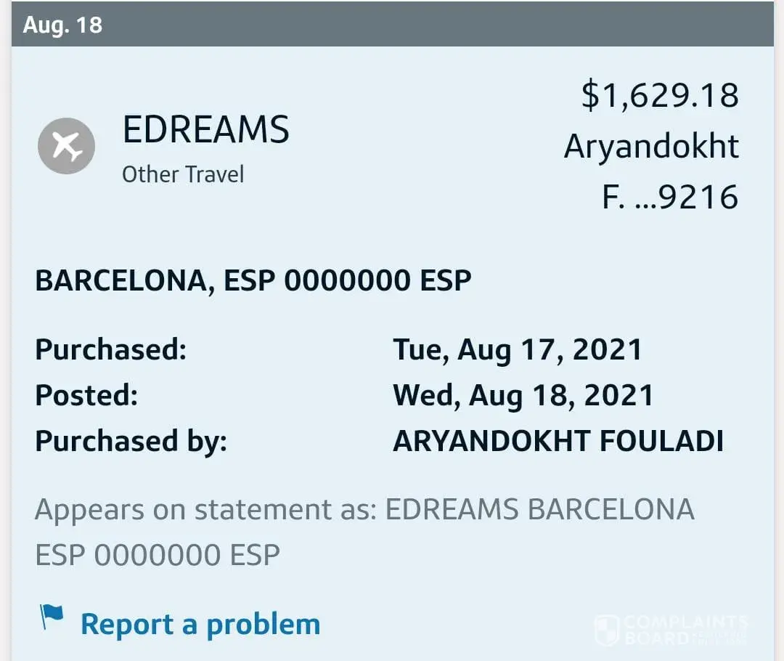
Task: Click the airplane travel category icon
Action: (x=66, y=146)
